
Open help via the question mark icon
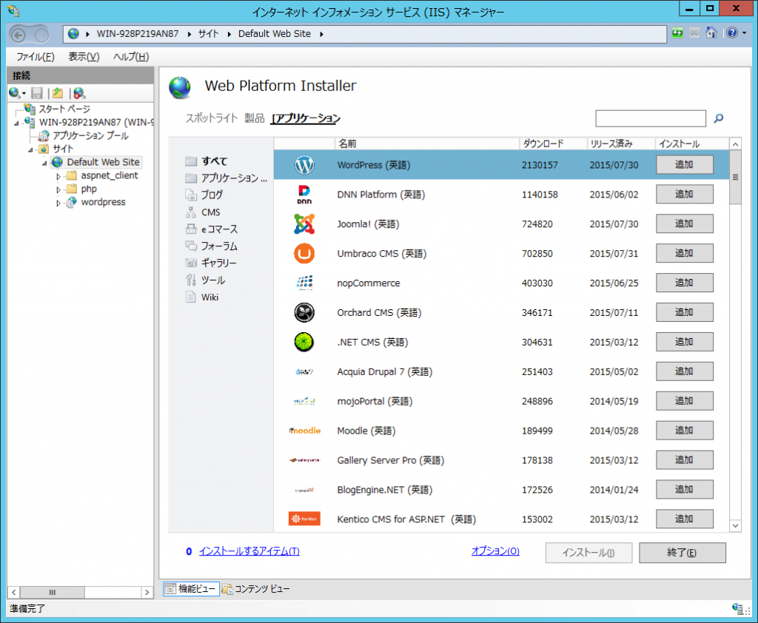pos(730,33)
